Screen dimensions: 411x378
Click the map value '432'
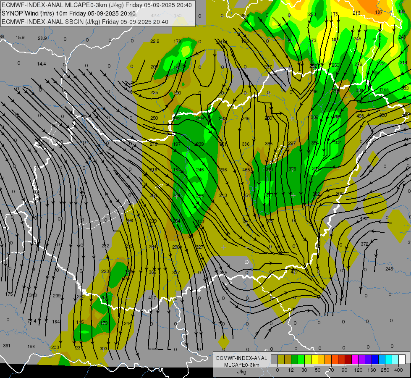401,11
